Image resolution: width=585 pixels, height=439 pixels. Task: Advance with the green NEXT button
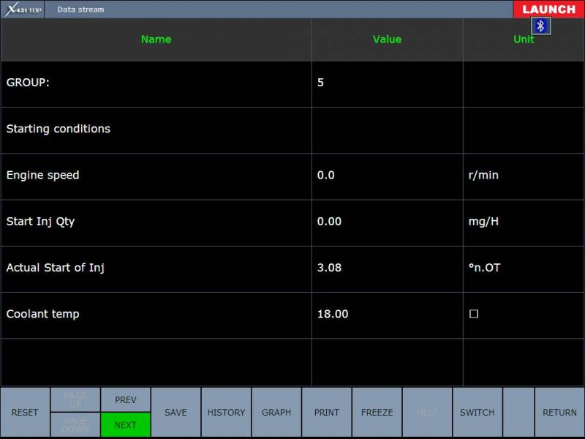(126, 424)
